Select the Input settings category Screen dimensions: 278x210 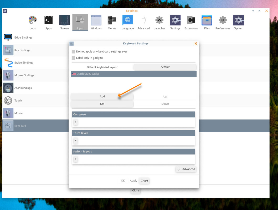click(x=80, y=22)
